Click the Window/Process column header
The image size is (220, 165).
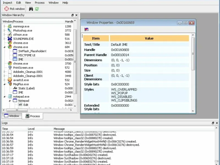point(33,21)
